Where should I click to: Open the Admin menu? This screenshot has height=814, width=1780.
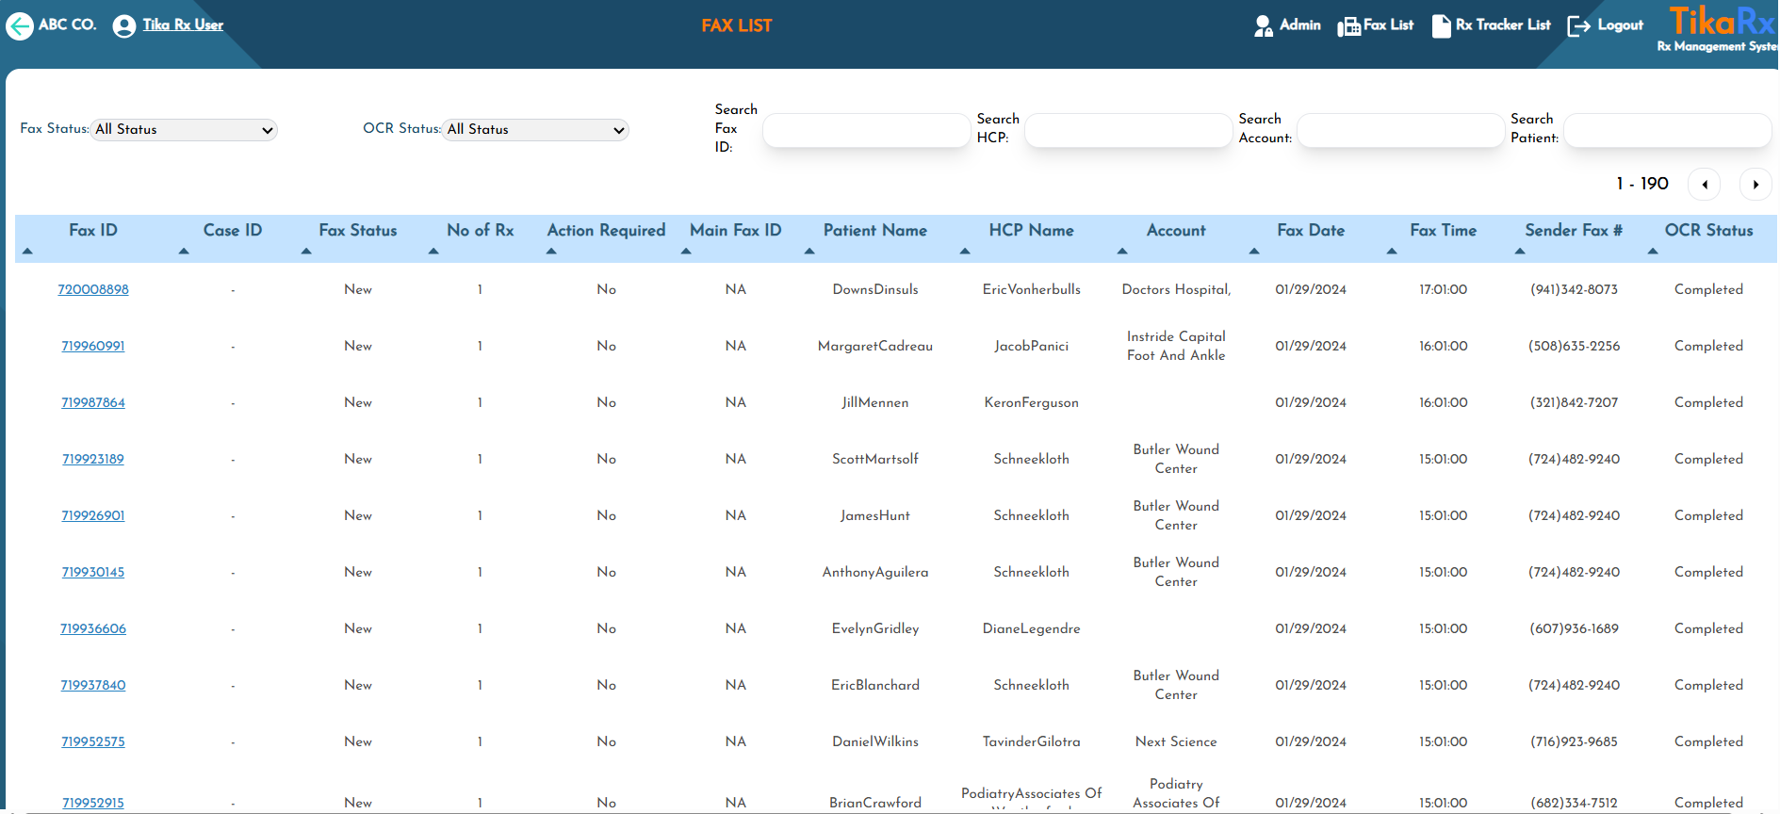point(1299,24)
